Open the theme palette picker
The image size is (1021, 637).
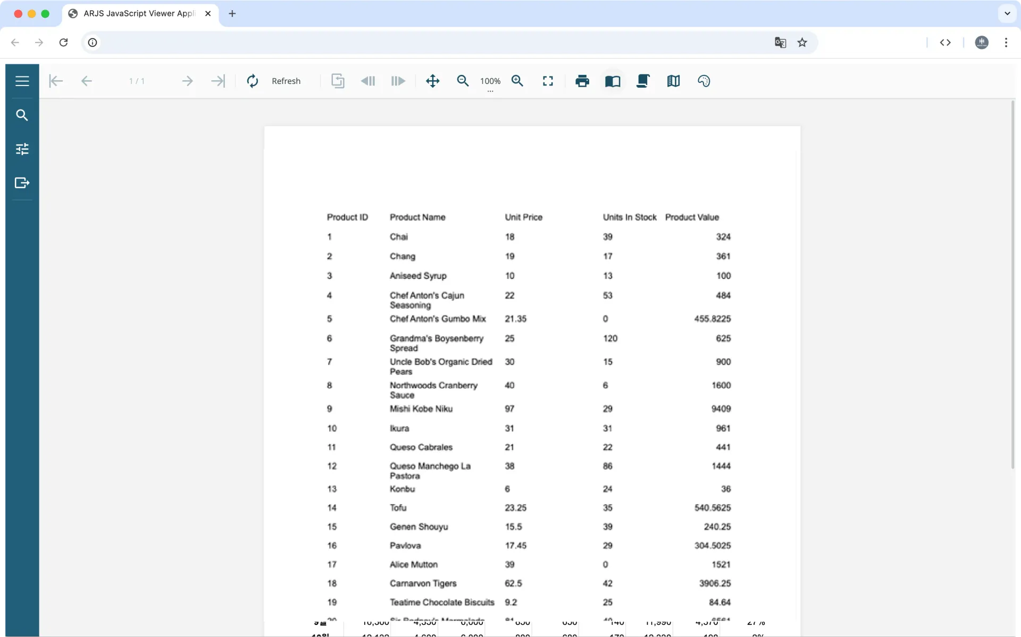[x=704, y=81]
